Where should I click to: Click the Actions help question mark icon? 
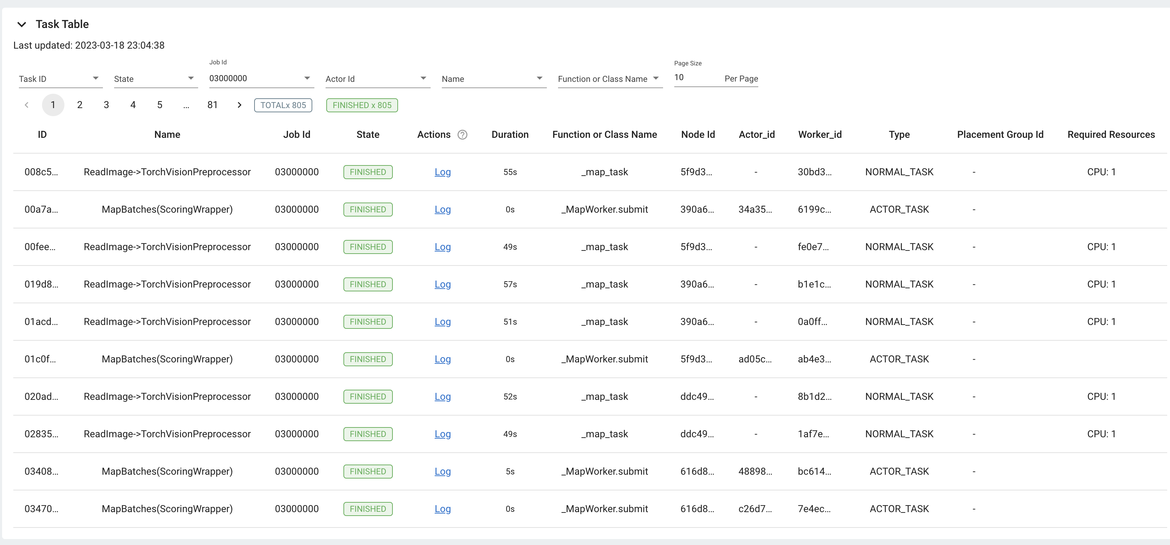point(462,135)
